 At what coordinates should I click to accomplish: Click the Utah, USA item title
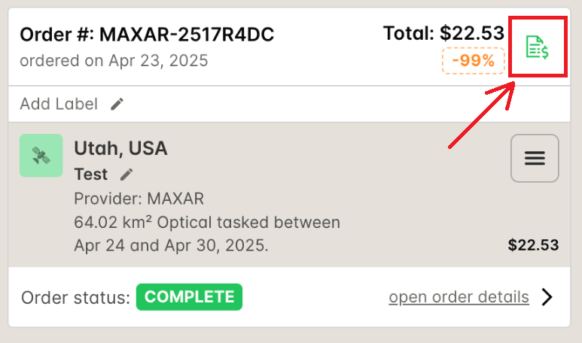click(120, 149)
